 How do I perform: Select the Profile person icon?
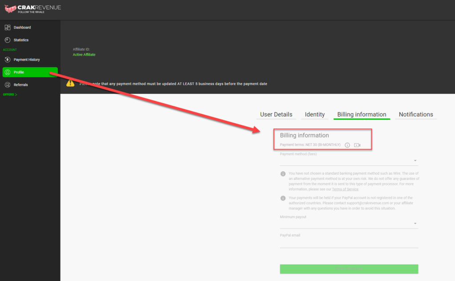pos(8,72)
